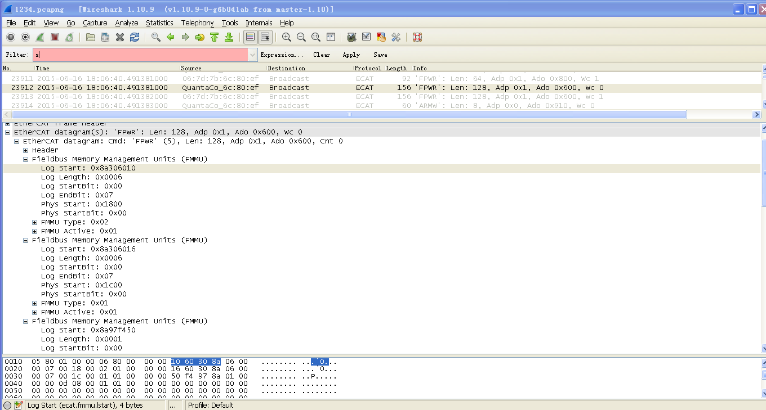Select the Phys Start: 0x1800 field

click(81, 204)
